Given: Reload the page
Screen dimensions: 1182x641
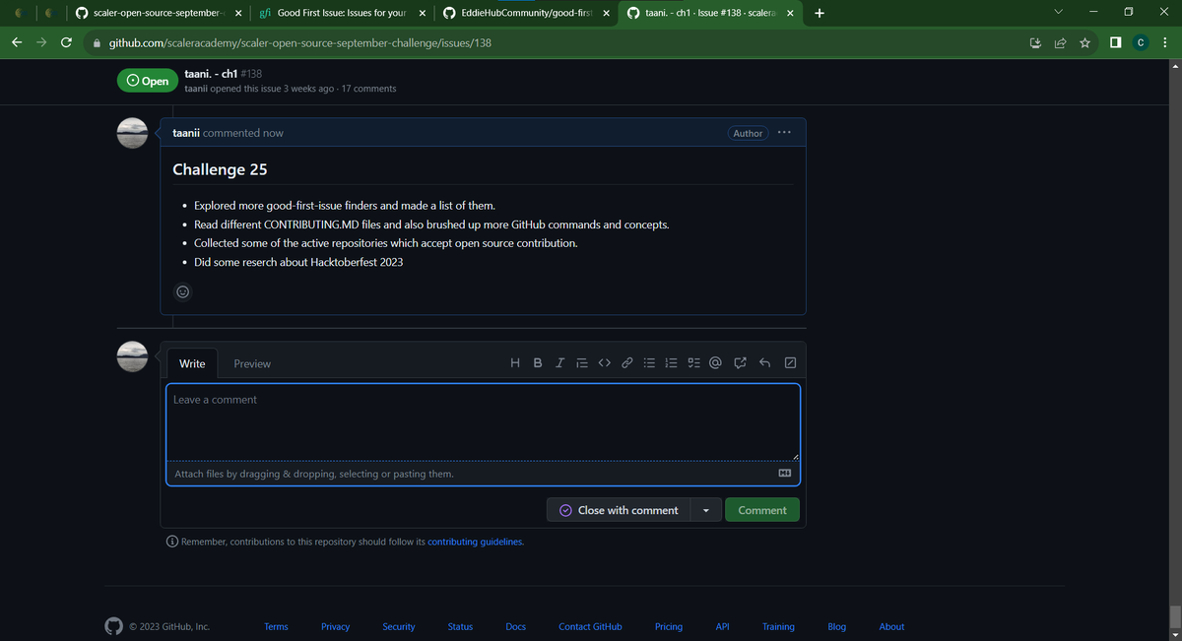Looking at the screenshot, I should (x=66, y=43).
